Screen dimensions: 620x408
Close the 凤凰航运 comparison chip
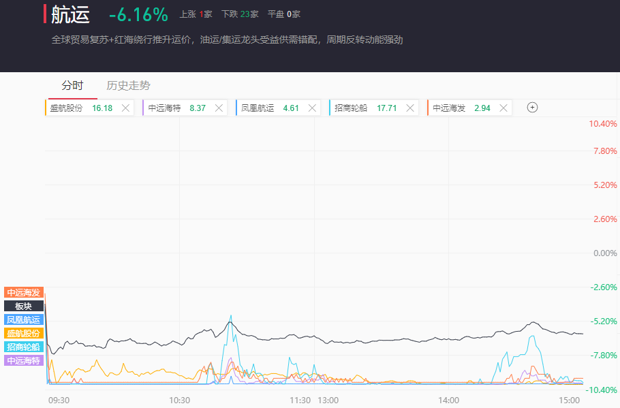coord(313,108)
